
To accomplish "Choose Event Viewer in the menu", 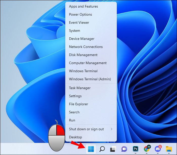I will pyautogui.click(x=79, y=22).
